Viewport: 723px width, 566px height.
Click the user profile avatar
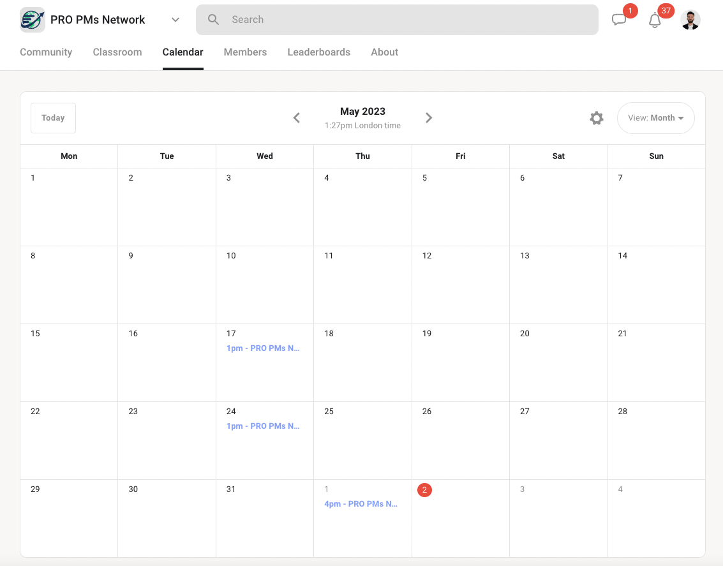click(690, 20)
